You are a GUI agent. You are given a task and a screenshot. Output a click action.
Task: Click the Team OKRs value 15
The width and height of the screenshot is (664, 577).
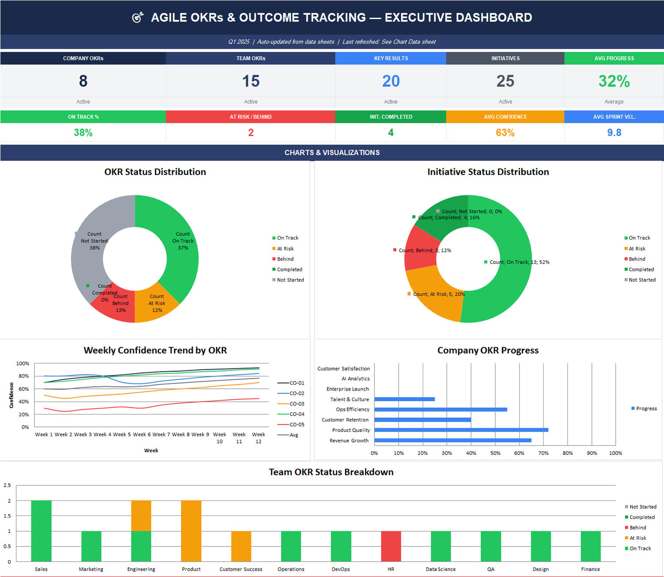tap(251, 81)
